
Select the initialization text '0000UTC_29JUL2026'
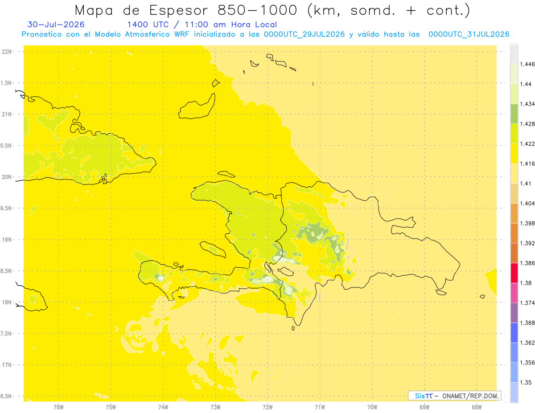point(305,34)
